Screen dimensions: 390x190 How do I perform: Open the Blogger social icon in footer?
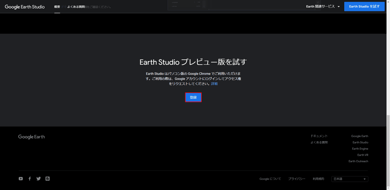[47, 179]
